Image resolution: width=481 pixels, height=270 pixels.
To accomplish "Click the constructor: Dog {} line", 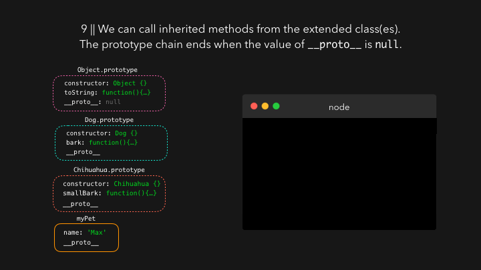I will (x=102, y=133).
